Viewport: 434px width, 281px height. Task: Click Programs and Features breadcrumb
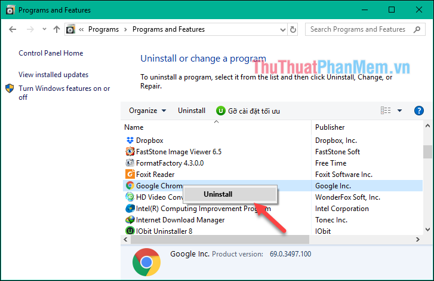(168, 29)
